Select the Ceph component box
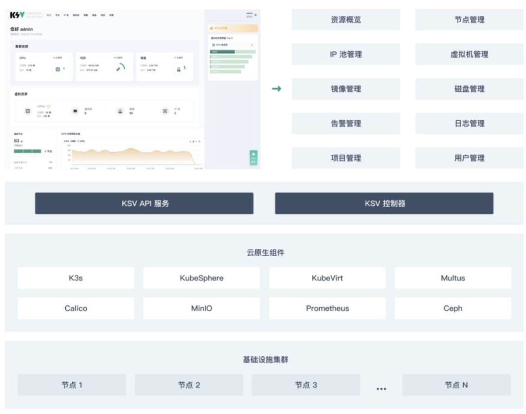The height and width of the screenshot is (414, 526). 453,308
